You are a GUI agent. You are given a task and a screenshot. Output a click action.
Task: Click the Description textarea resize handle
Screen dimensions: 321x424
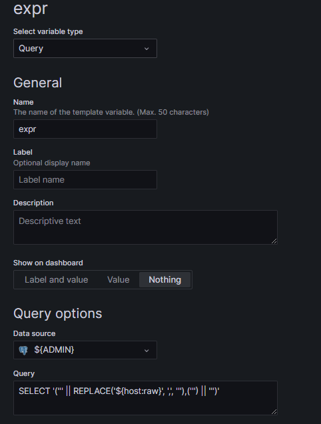[274, 241]
